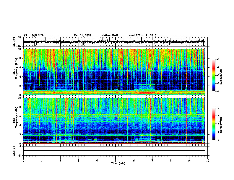Click the "5" tick on ch.3(V) axis

[x=20, y=146]
